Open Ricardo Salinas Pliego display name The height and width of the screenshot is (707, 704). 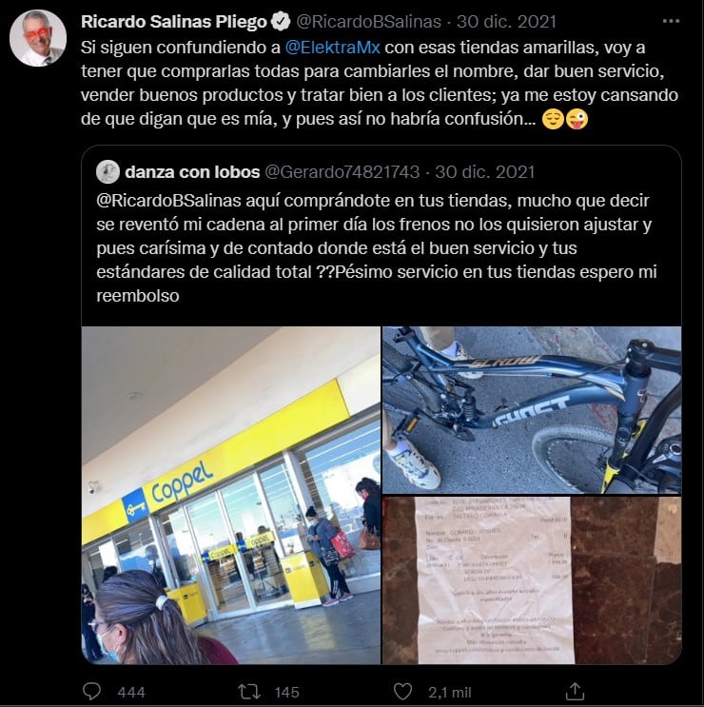coord(176,21)
